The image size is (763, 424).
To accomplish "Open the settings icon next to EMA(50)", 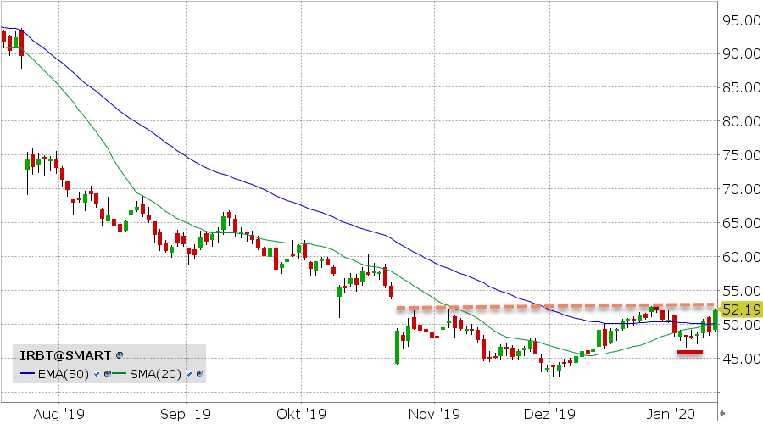I will (x=108, y=374).
